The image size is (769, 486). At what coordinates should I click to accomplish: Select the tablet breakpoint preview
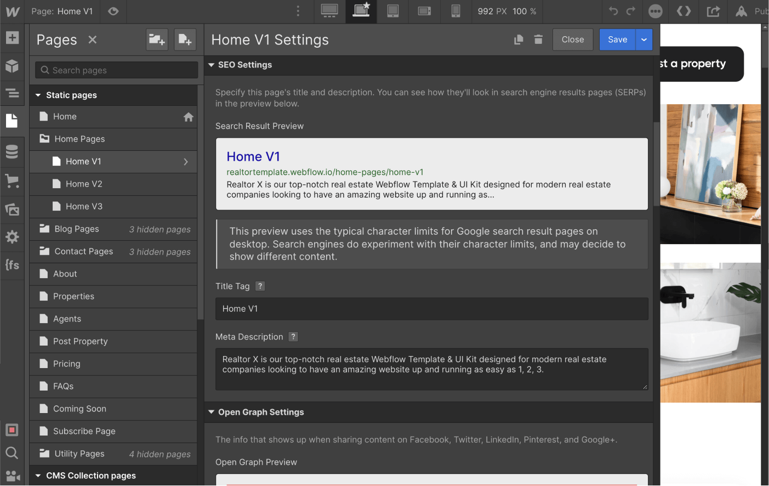pyautogui.click(x=392, y=11)
